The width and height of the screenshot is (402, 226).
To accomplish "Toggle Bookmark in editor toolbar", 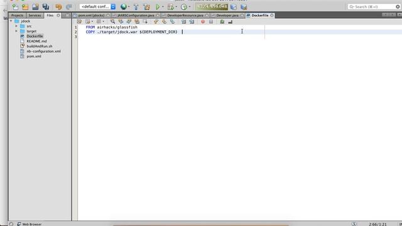I will click(172, 22).
